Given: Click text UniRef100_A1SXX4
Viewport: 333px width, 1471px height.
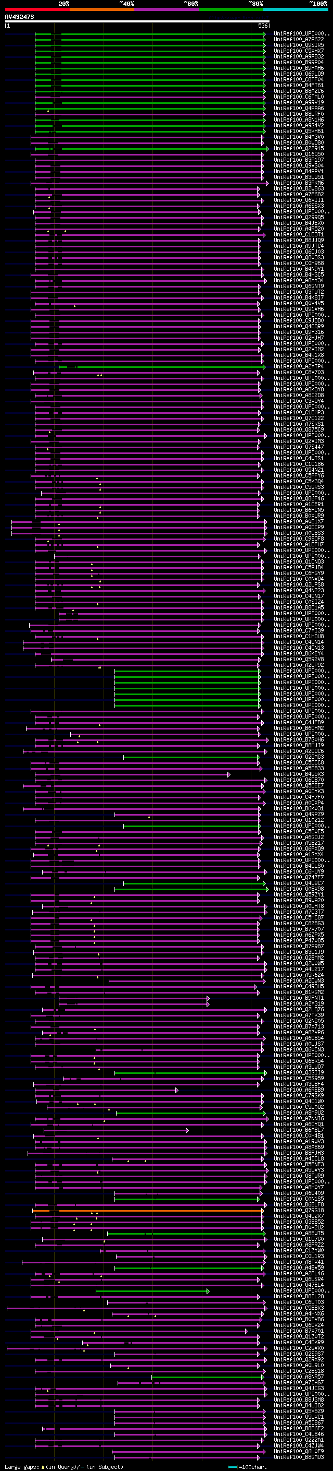Looking at the screenshot, I should [299, 854].
